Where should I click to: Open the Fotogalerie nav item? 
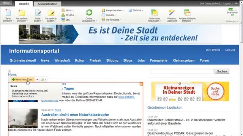point(159,60)
